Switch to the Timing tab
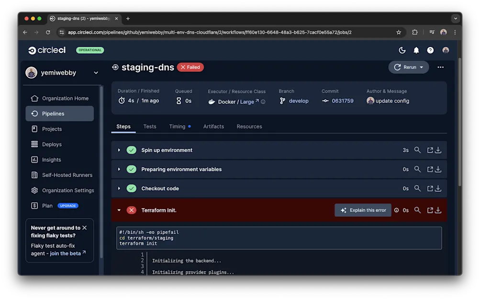 tap(177, 126)
